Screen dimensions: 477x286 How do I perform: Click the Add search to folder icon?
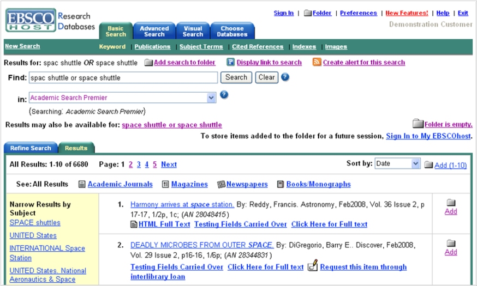[148, 63]
